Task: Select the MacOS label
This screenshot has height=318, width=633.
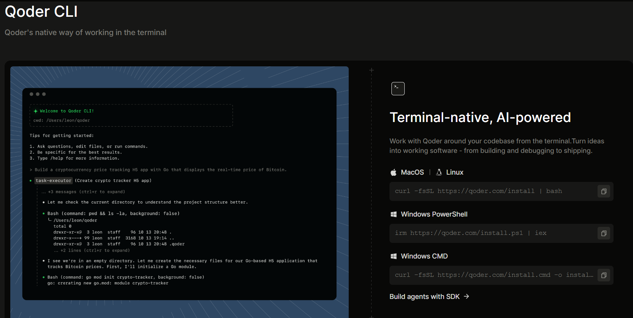Action: click(x=412, y=172)
